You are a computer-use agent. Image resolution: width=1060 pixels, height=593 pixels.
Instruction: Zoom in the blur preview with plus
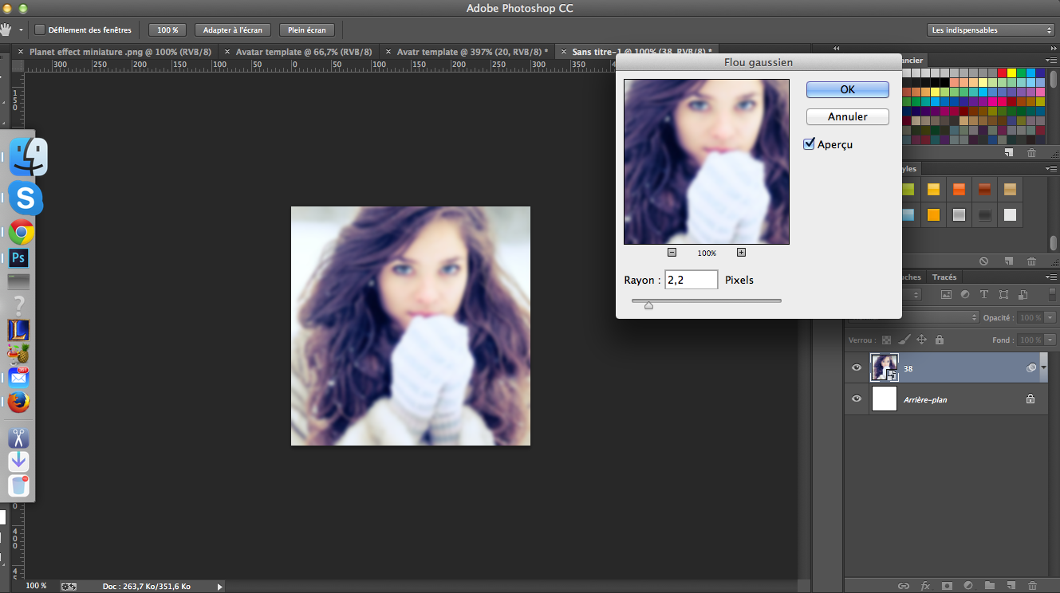(741, 253)
